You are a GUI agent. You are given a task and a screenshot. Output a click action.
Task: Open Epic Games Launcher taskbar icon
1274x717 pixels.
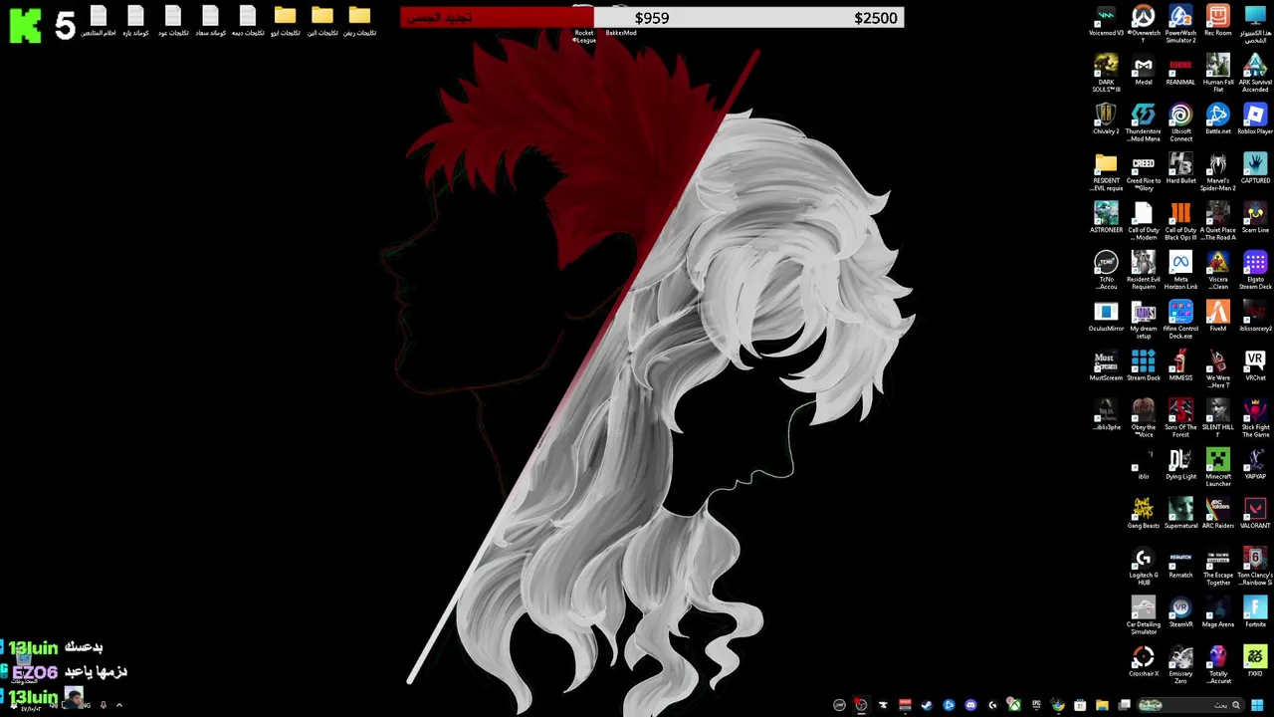[x=1036, y=705]
